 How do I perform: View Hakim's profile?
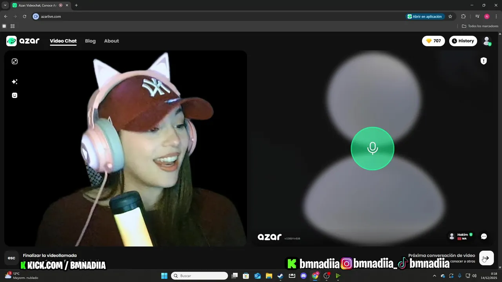coord(460,236)
